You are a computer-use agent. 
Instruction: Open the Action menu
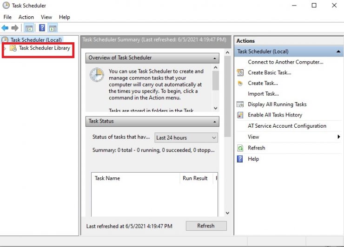coord(26,17)
